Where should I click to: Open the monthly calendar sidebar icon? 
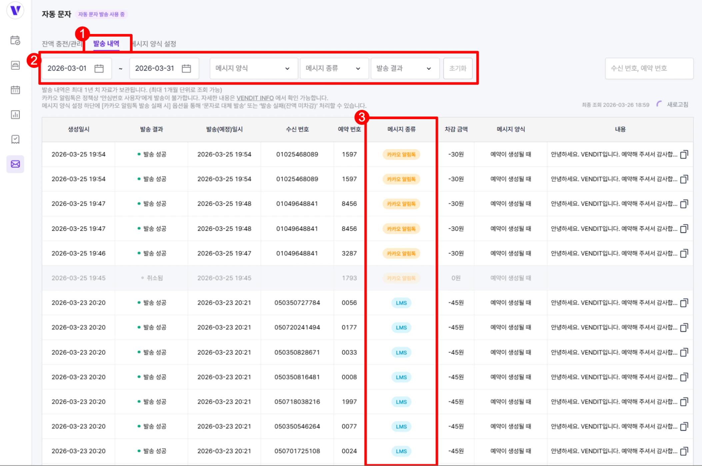tap(15, 90)
